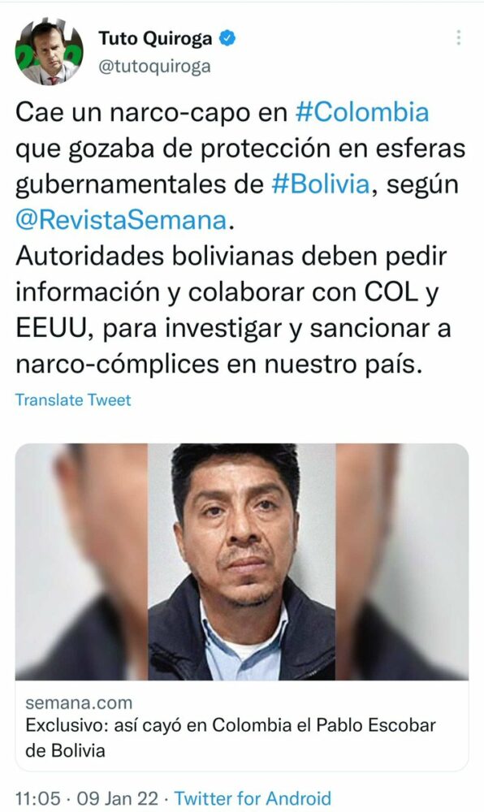Click the blurred right side of preview image
The image size is (484, 812).
point(402,562)
